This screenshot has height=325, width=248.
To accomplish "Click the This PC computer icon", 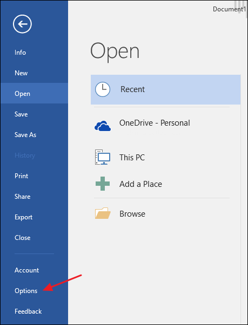I will pyautogui.click(x=103, y=157).
